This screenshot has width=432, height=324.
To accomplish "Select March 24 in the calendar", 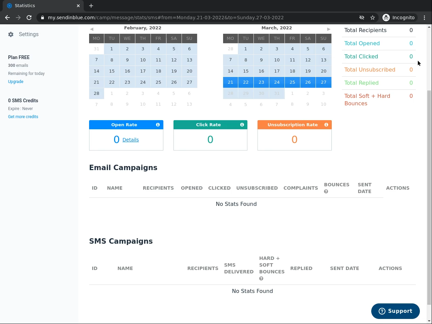I will pyautogui.click(x=277, y=82).
